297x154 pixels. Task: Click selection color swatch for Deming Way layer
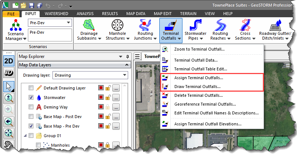pyautogui.click(x=101, y=107)
